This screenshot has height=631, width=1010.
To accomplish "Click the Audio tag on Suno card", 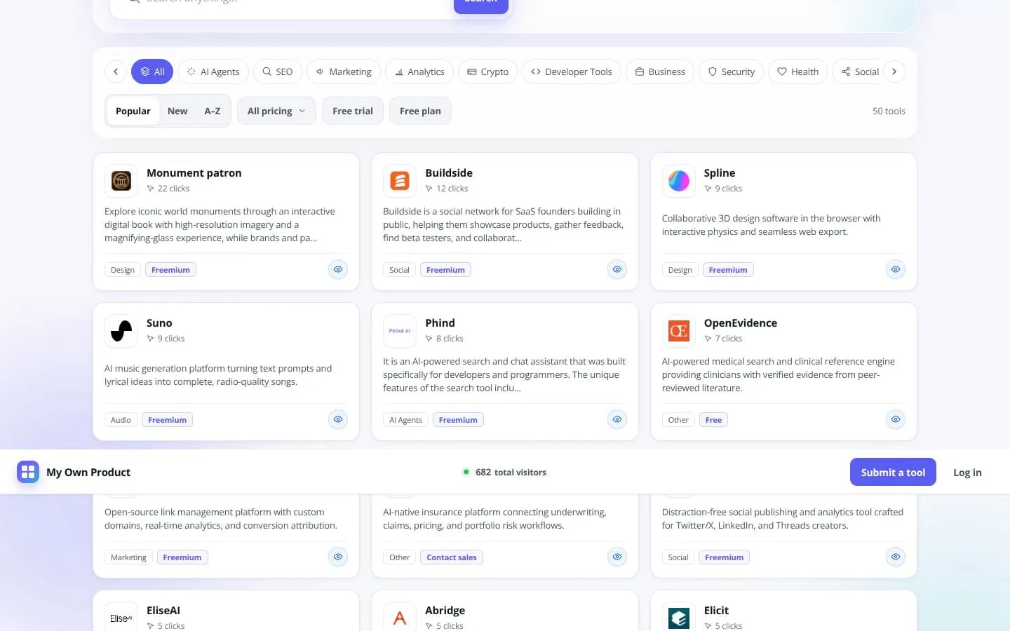I will coord(121,420).
